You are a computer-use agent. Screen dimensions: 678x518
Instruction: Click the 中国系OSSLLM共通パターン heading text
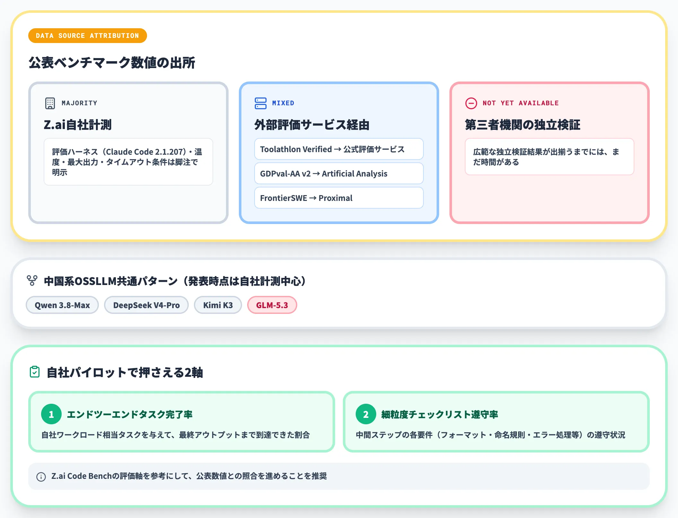[175, 281]
